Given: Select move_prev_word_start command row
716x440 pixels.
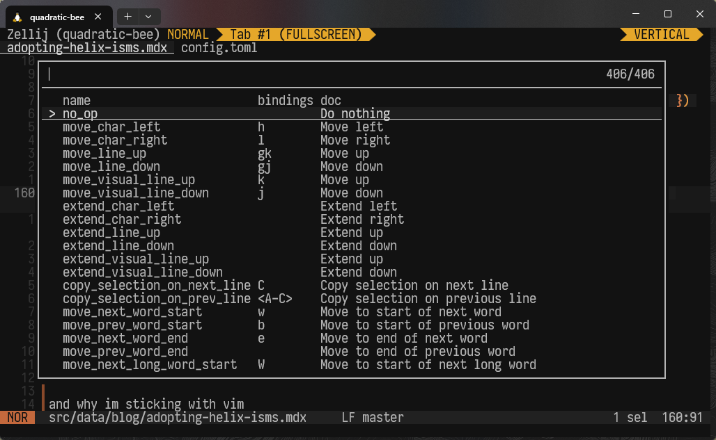Looking at the screenshot, I should click(x=352, y=325).
